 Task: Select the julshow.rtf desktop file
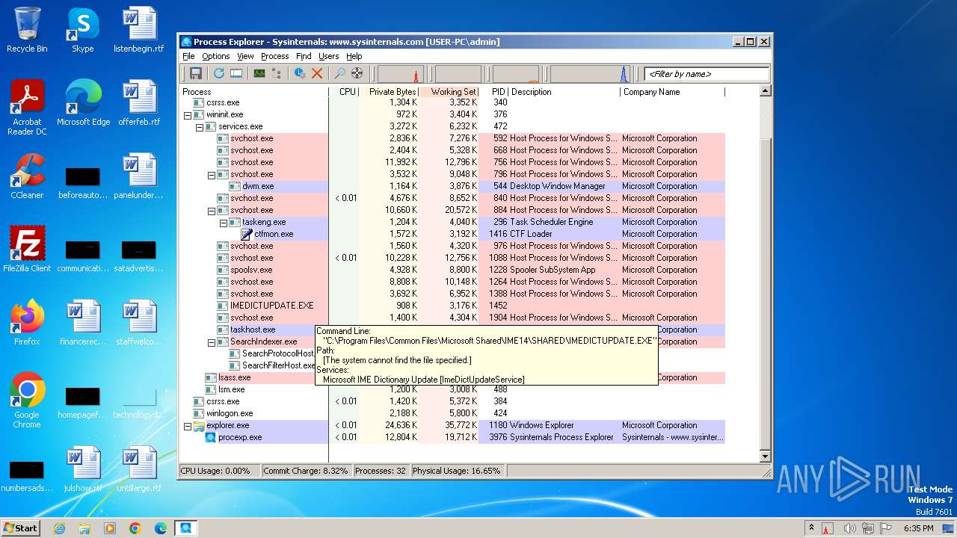pyautogui.click(x=83, y=470)
